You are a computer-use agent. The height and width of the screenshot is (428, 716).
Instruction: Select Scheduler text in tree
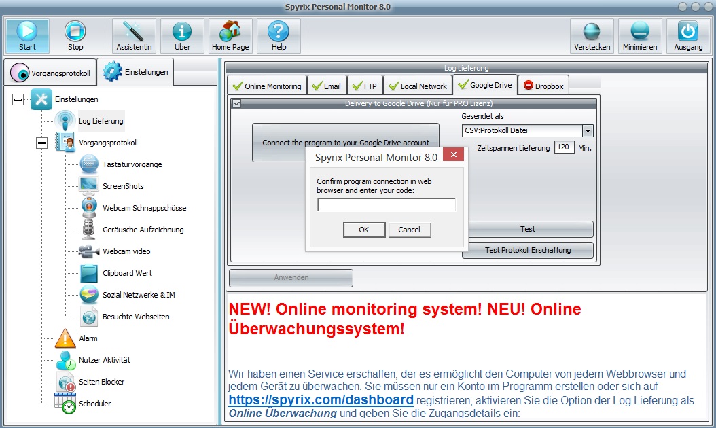point(95,404)
